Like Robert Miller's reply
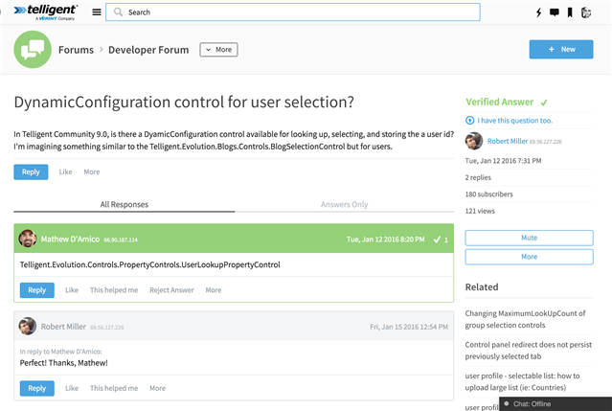 [72, 388]
